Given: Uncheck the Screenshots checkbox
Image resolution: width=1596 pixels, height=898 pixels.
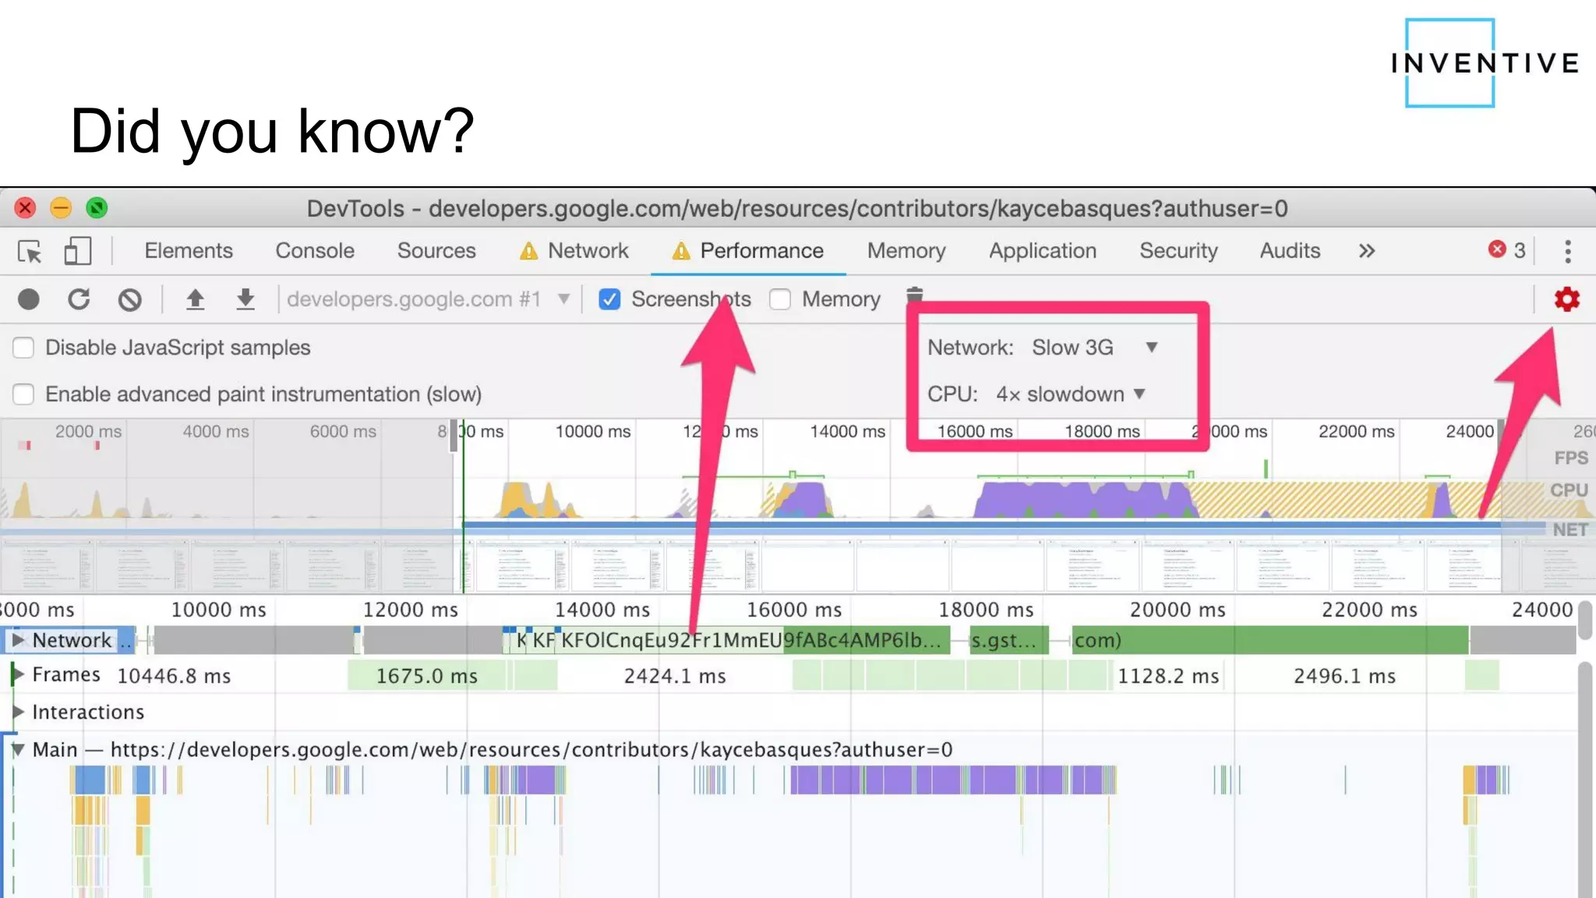Looking at the screenshot, I should [609, 299].
